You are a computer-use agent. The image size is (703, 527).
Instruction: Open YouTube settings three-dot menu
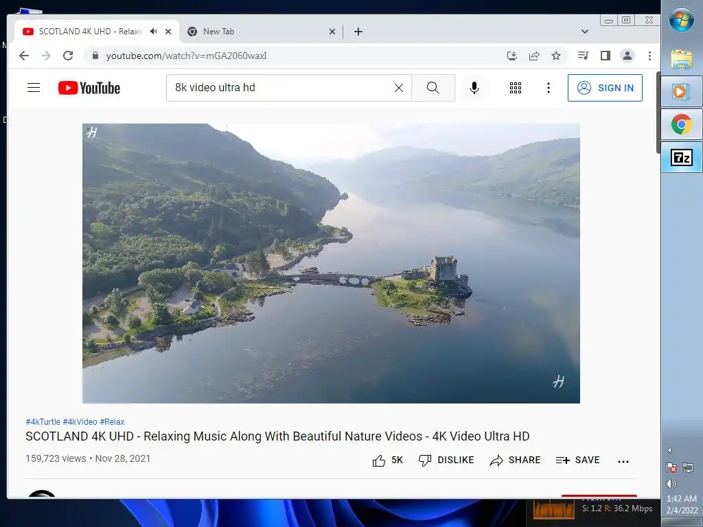tap(549, 88)
